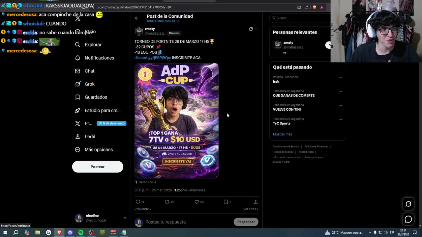Bookmark the post using bookmark icon
422x237 pixels.
click(x=226, y=202)
